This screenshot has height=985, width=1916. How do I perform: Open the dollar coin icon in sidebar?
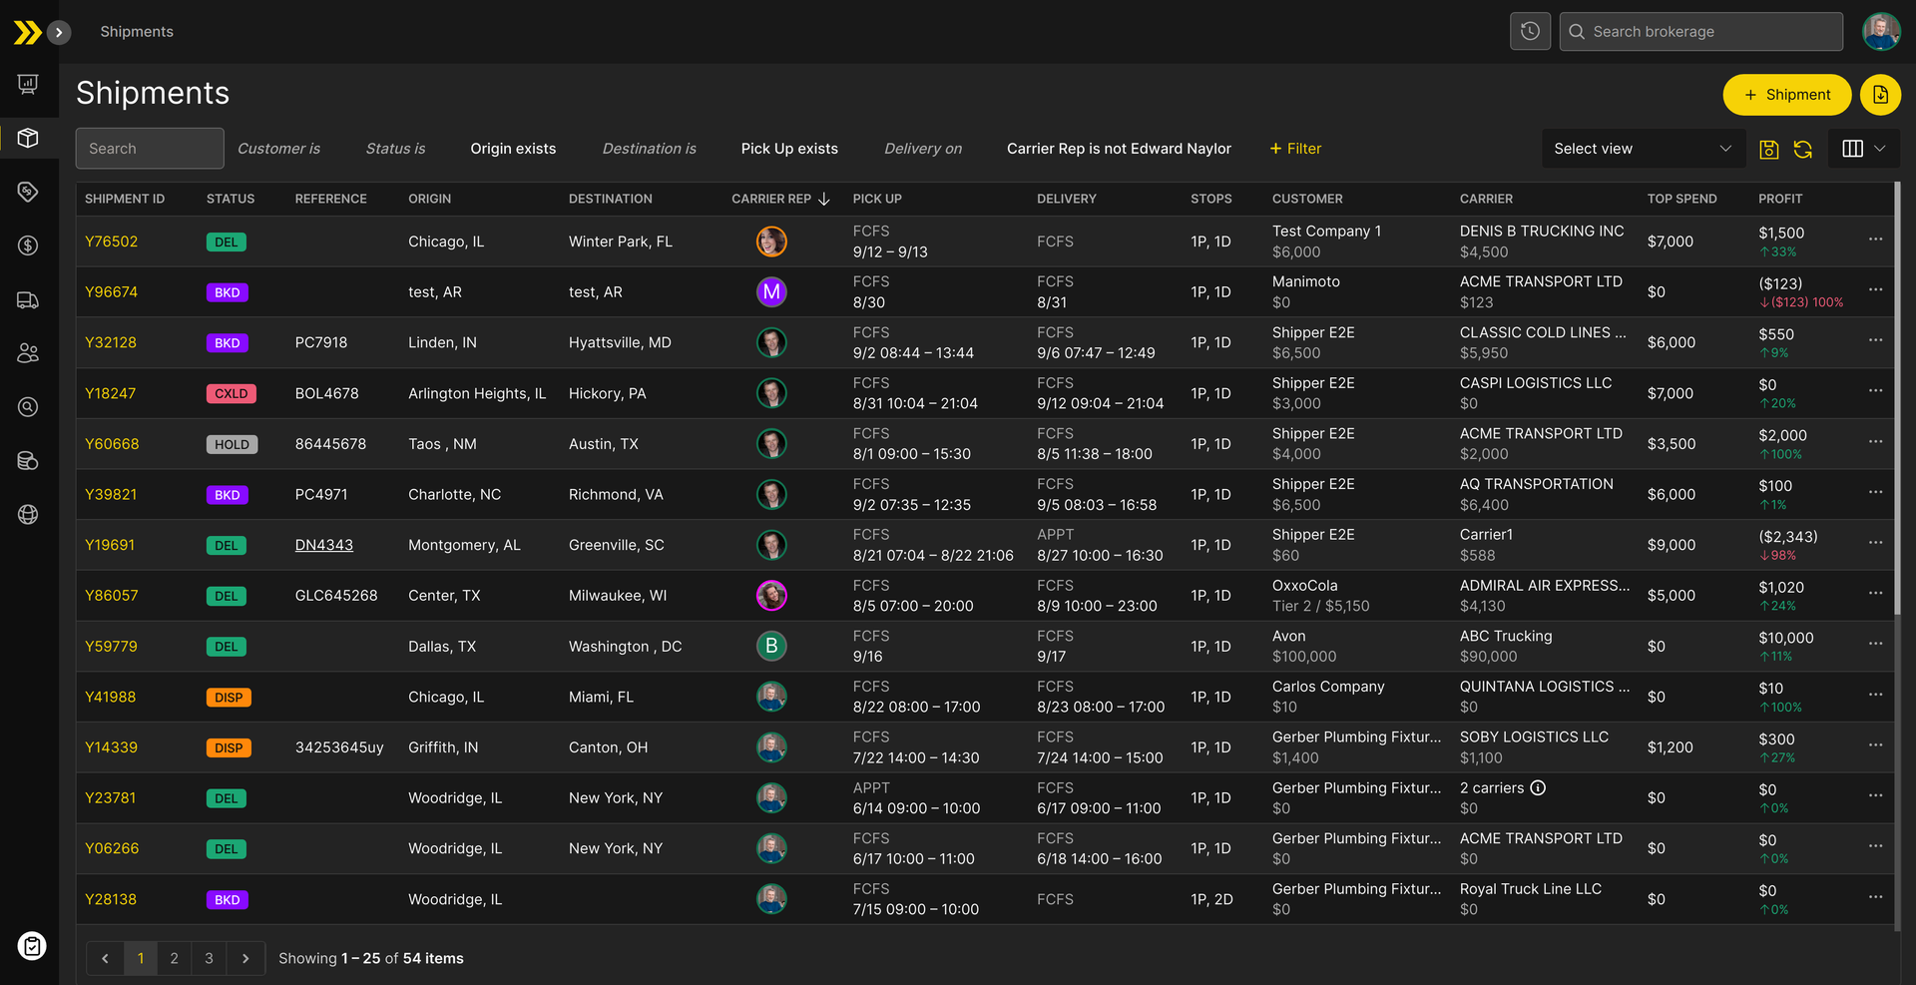(x=28, y=246)
